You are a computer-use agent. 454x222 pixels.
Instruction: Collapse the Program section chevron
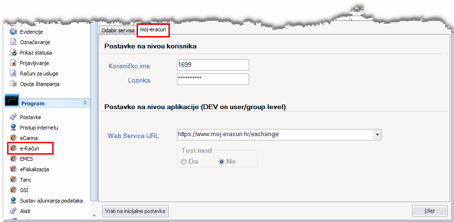tap(85, 103)
